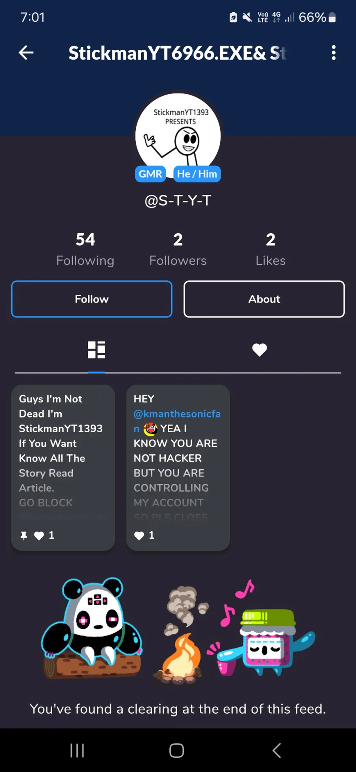Image resolution: width=356 pixels, height=772 pixels.
Task: Like the pinned post with heart icon
Action: (x=39, y=536)
